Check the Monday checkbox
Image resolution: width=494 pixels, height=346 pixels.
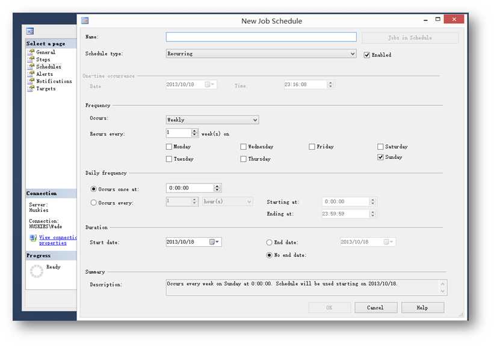[169, 147]
